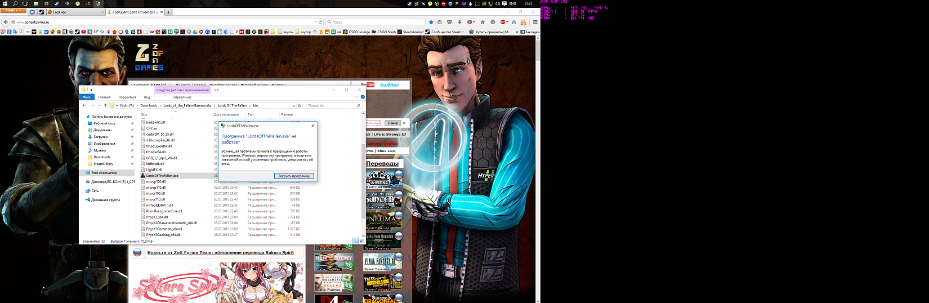Select file LordsOfTheFallen.exe
The width and height of the screenshot is (929, 303).
(162, 176)
